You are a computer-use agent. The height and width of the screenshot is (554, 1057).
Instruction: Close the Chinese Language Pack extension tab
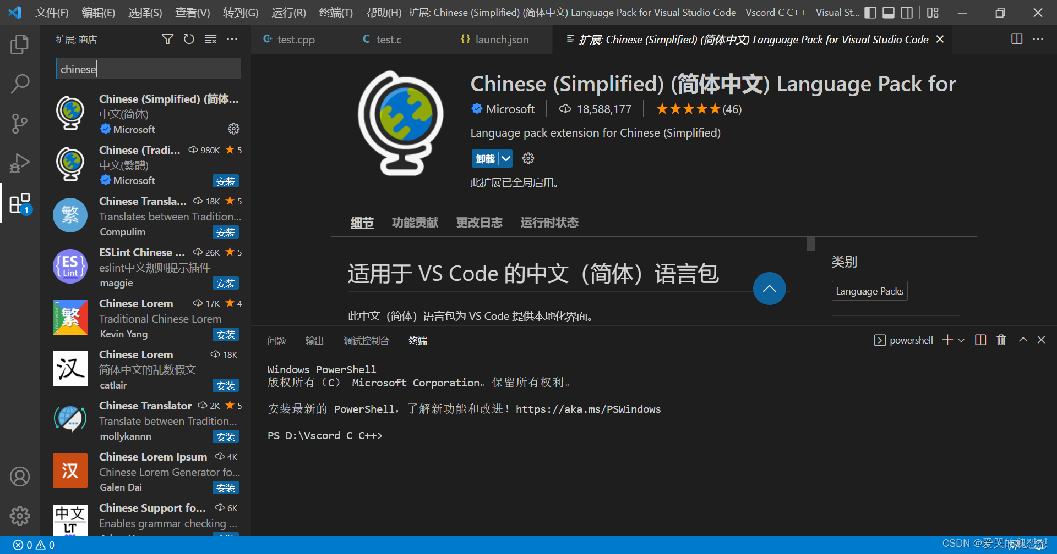[x=940, y=39]
